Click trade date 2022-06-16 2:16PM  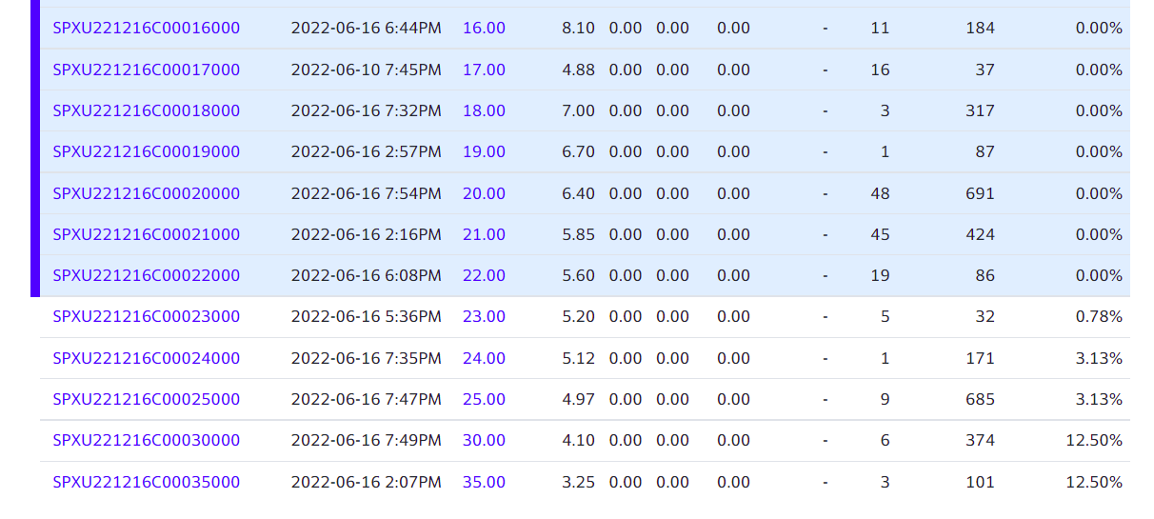coord(367,234)
